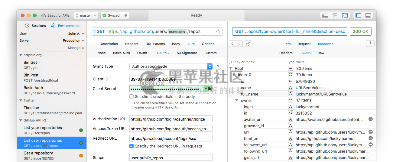Viewport: 393px width, 162px height.
Task: Select None authentication type
Action: (x=102, y=53)
